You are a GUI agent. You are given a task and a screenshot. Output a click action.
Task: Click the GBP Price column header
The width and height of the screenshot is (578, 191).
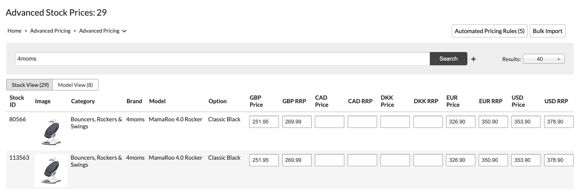click(256, 101)
